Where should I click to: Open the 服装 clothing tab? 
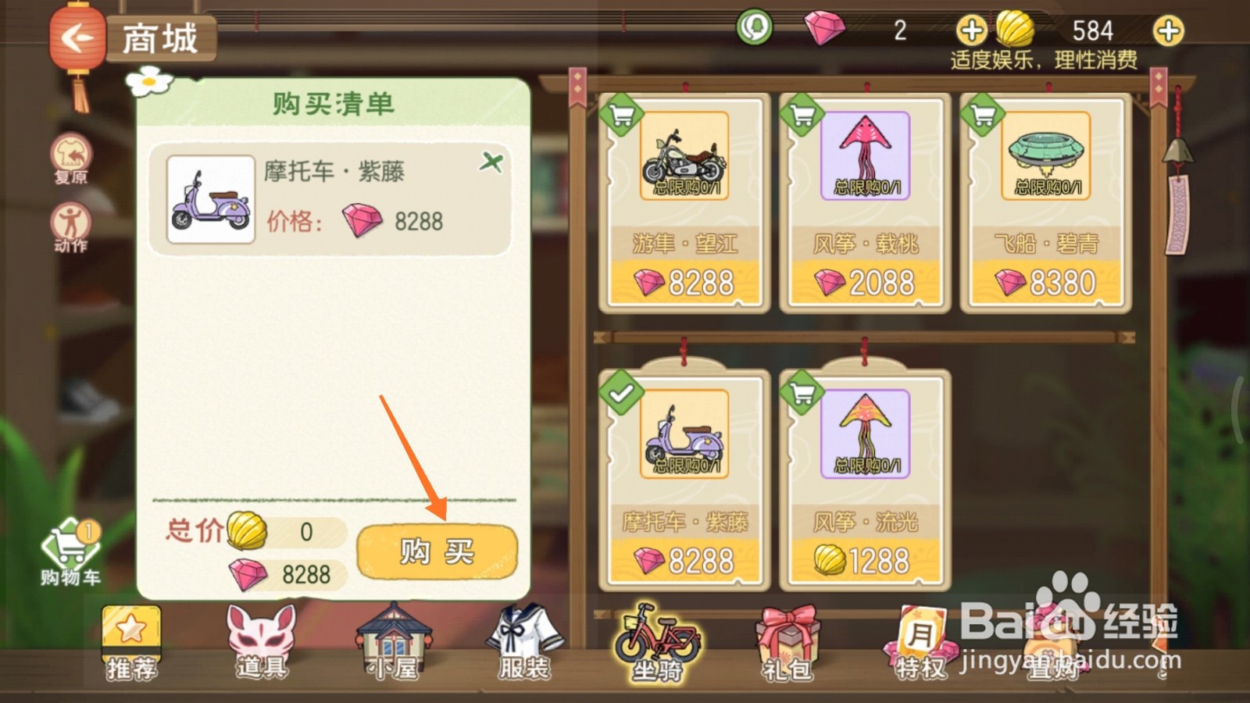point(524,642)
